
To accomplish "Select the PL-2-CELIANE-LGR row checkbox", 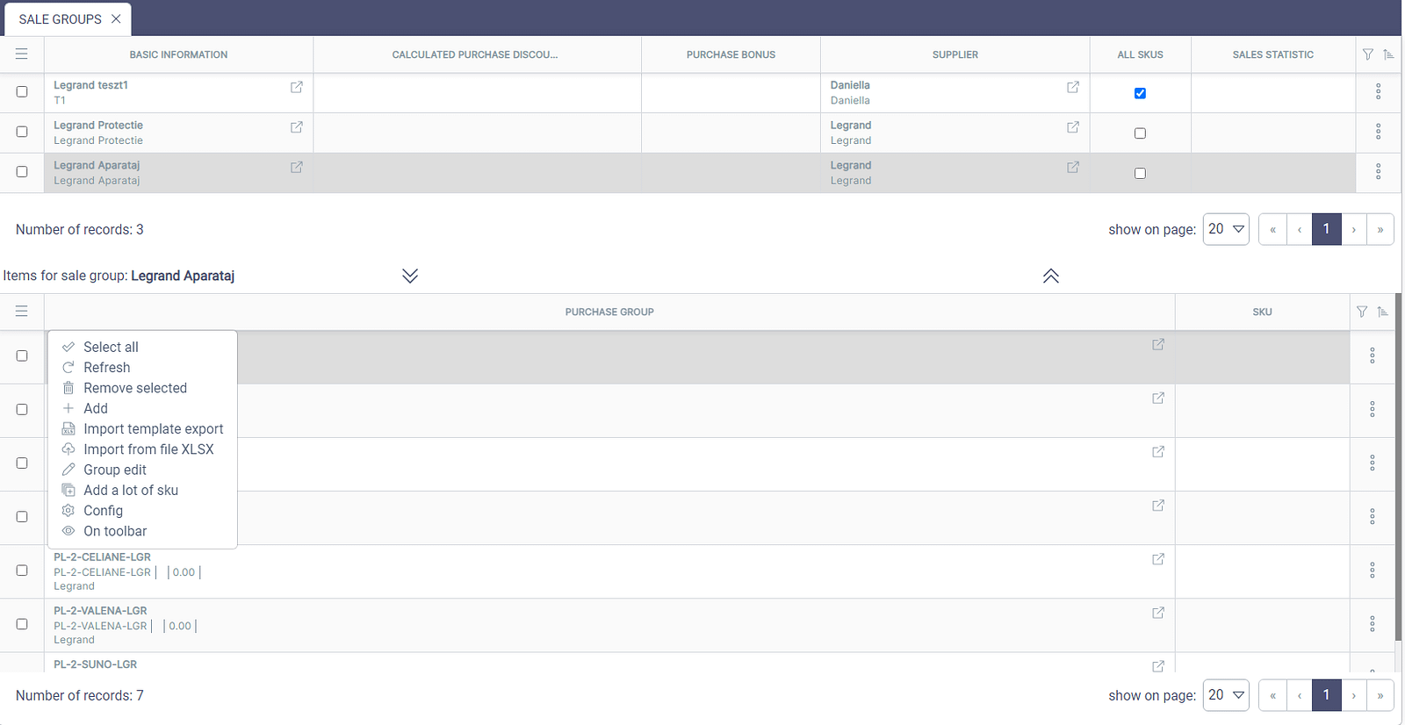I will click(22, 571).
